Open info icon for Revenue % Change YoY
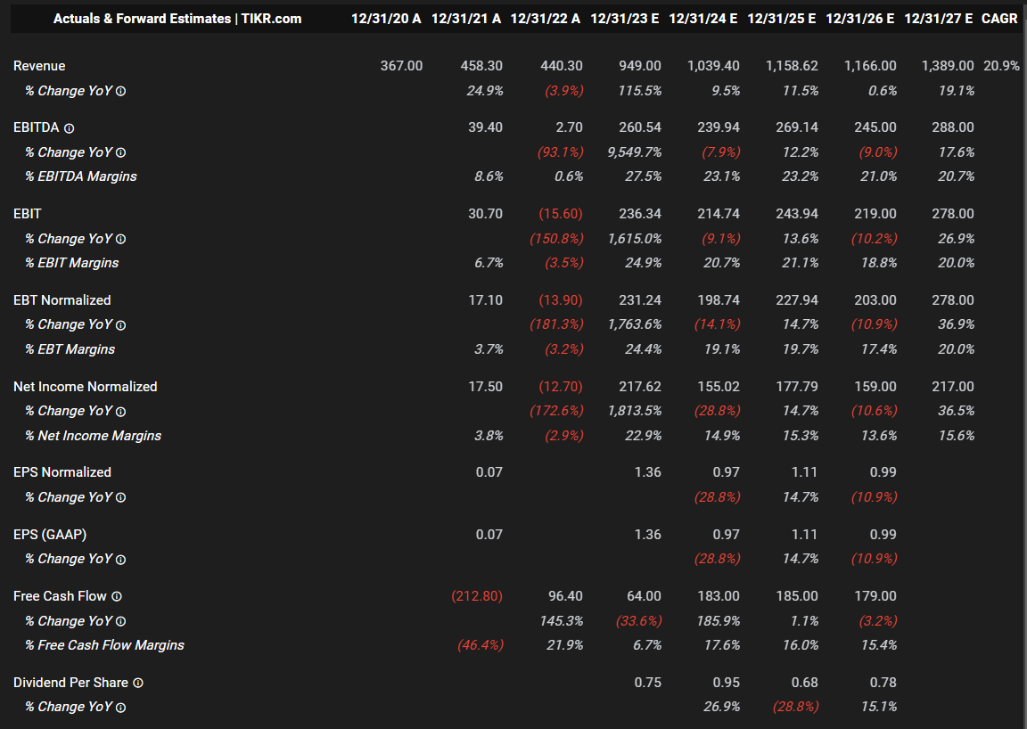This screenshot has width=1027, height=729. pos(121,91)
